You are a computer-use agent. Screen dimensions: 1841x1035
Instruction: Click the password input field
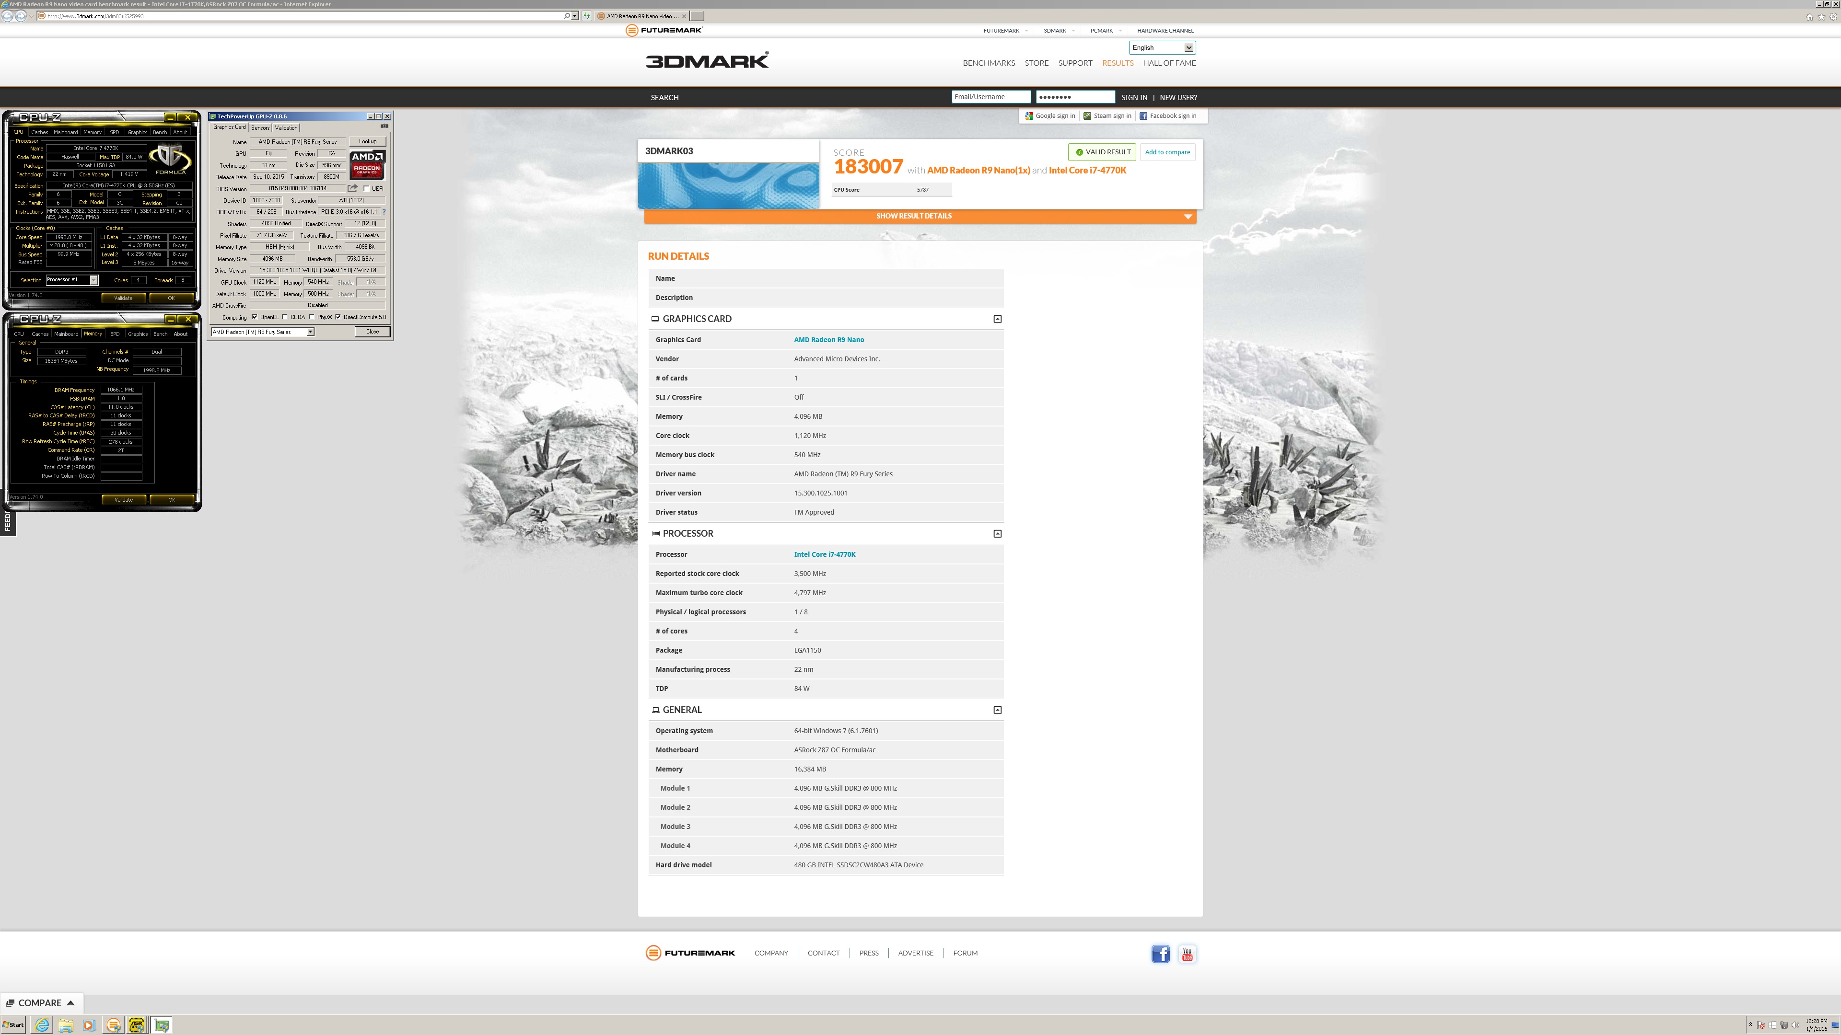point(1075,97)
